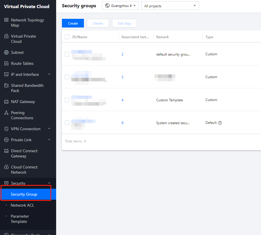The image size is (261, 235).
Task: Collapse the Security section chevron
Action: pos(49,183)
